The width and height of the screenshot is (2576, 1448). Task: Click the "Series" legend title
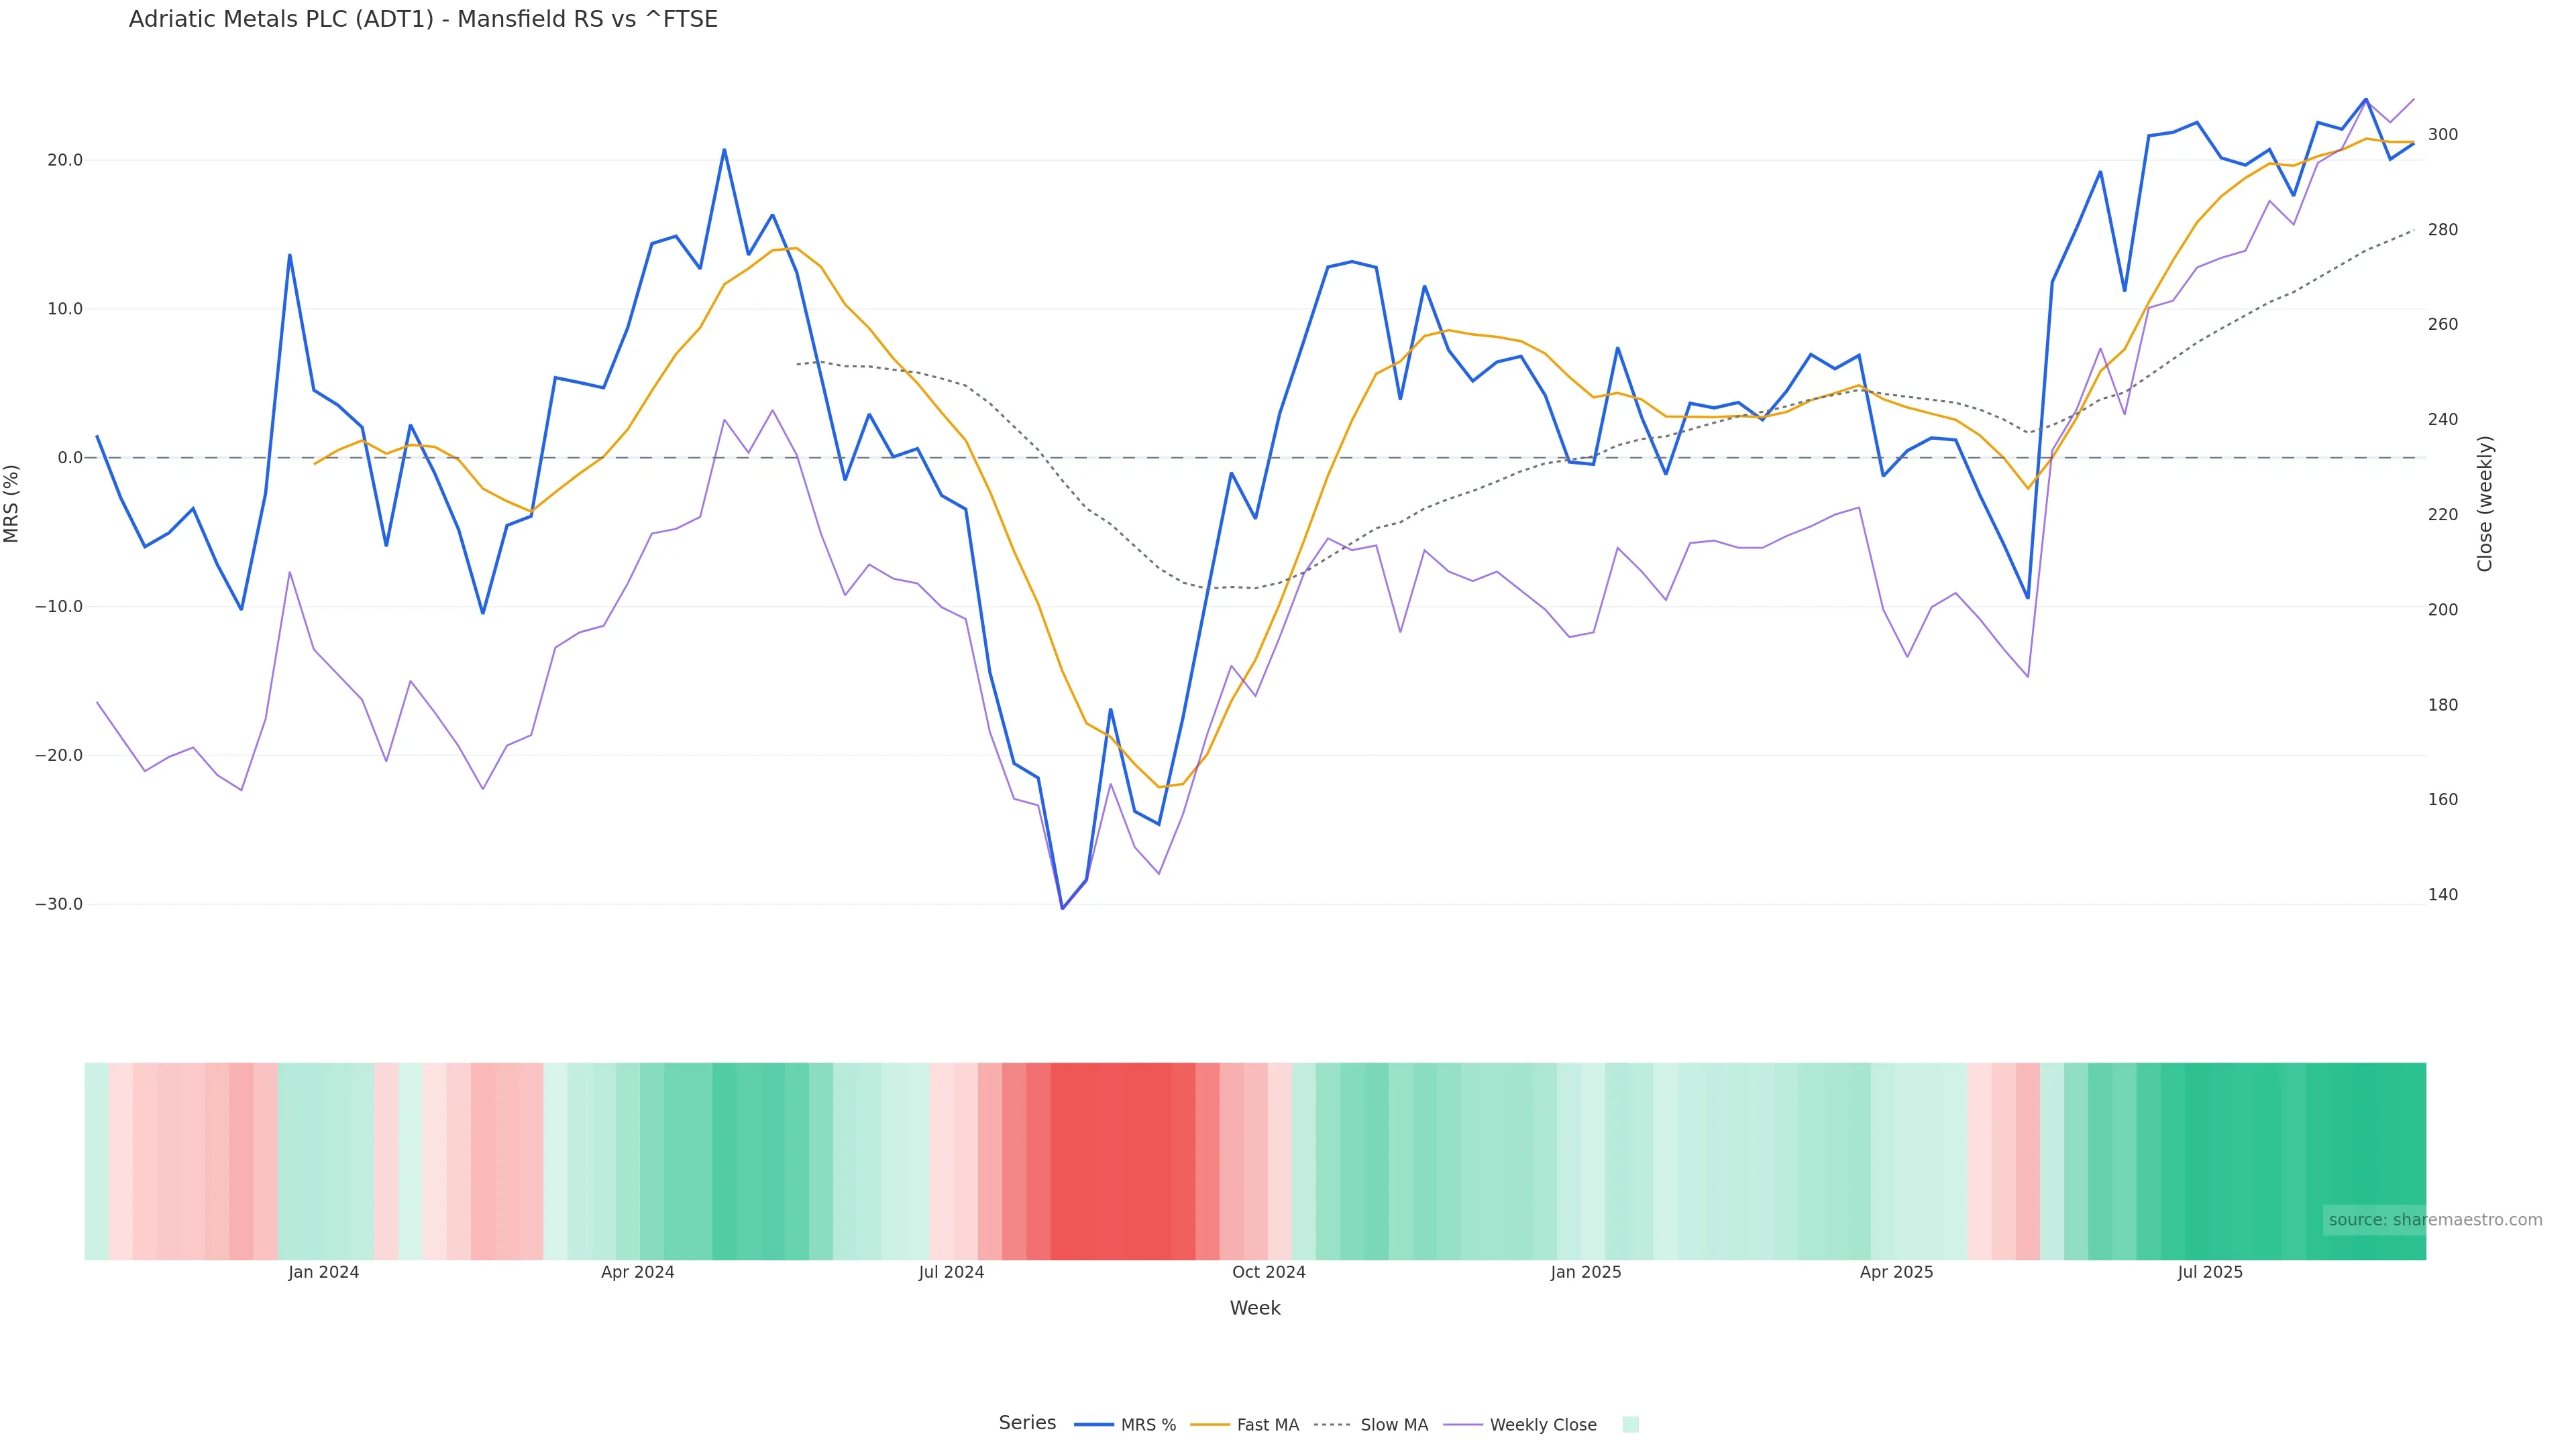[1027, 1423]
